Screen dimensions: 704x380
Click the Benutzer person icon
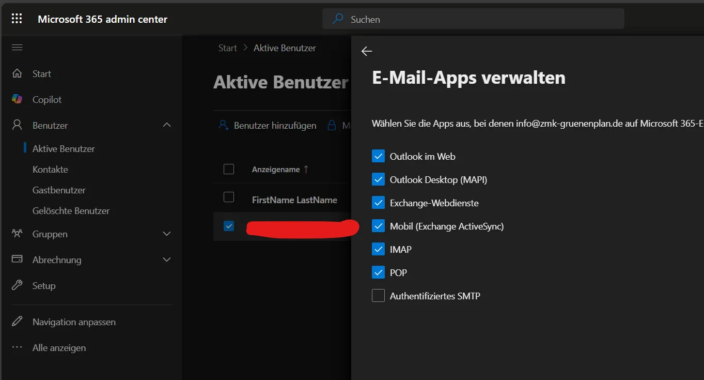[17, 125]
